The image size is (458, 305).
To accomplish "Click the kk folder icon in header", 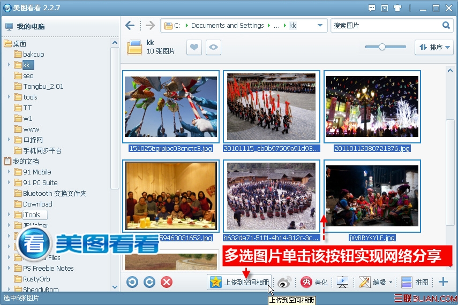I will 134,47.
